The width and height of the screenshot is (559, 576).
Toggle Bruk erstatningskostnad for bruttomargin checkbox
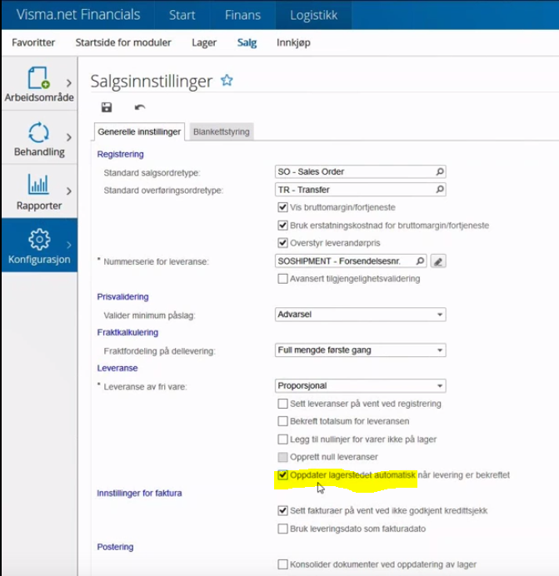(x=282, y=226)
